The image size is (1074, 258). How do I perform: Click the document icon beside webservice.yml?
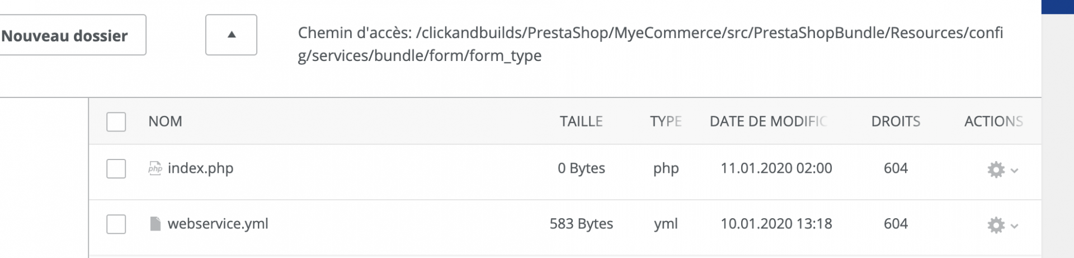(156, 224)
